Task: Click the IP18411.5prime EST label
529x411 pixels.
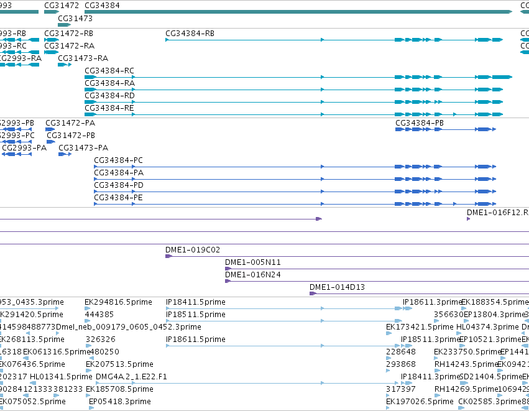Action: coord(195,302)
